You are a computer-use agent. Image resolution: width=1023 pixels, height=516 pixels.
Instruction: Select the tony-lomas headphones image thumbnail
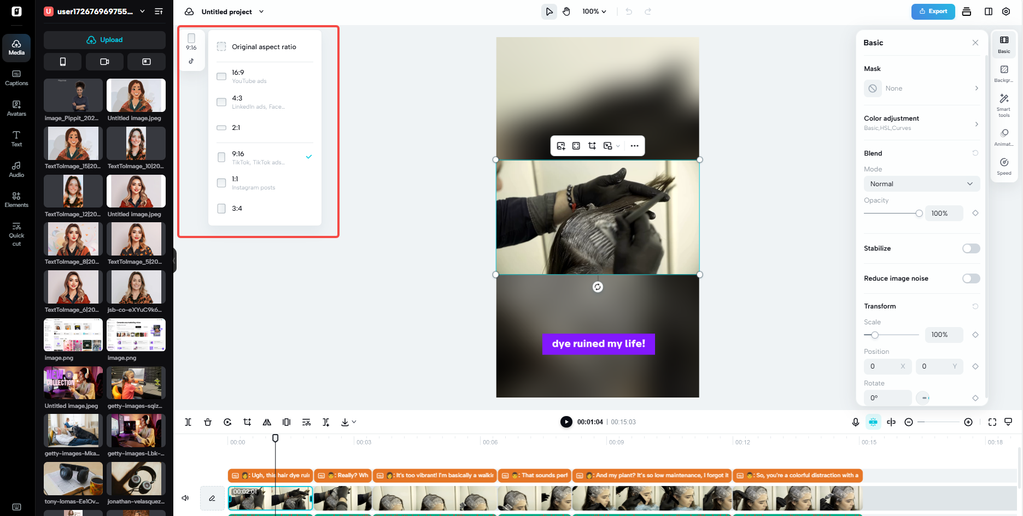tap(73, 479)
